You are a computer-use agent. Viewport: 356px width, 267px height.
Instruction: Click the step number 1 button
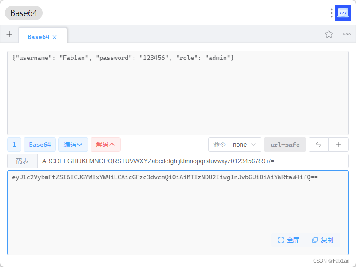[14, 145]
